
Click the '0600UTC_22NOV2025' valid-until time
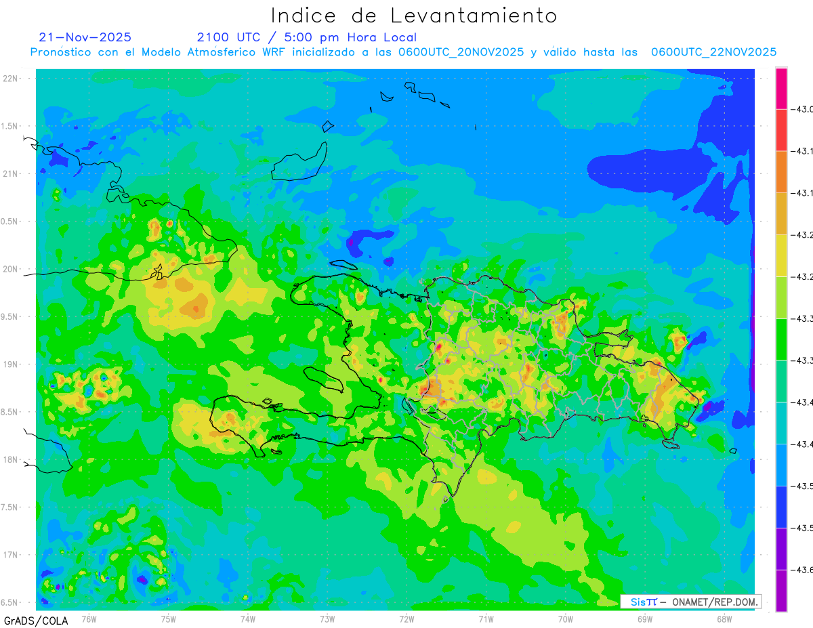tap(714, 52)
